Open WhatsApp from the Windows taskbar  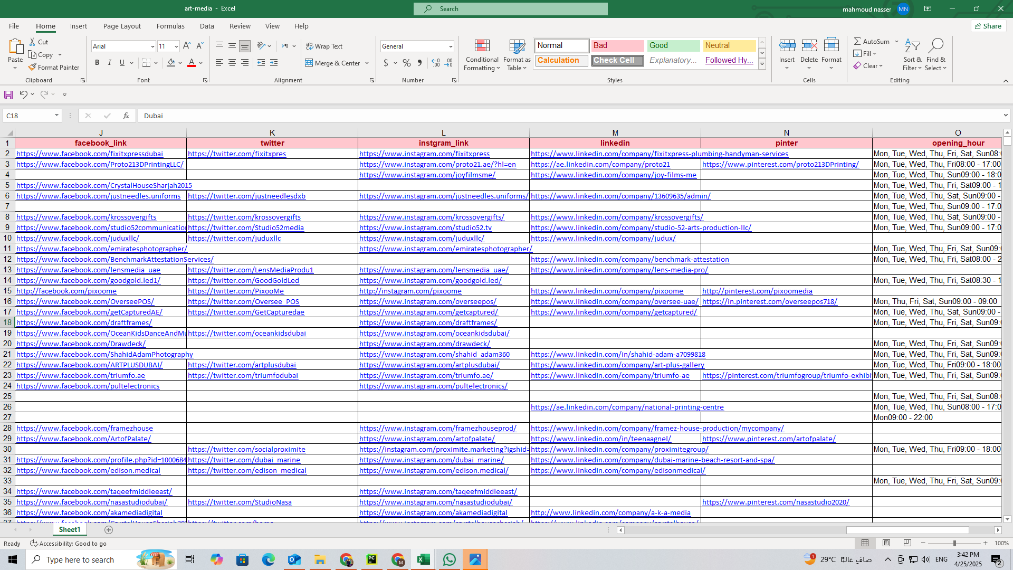pos(449,559)
